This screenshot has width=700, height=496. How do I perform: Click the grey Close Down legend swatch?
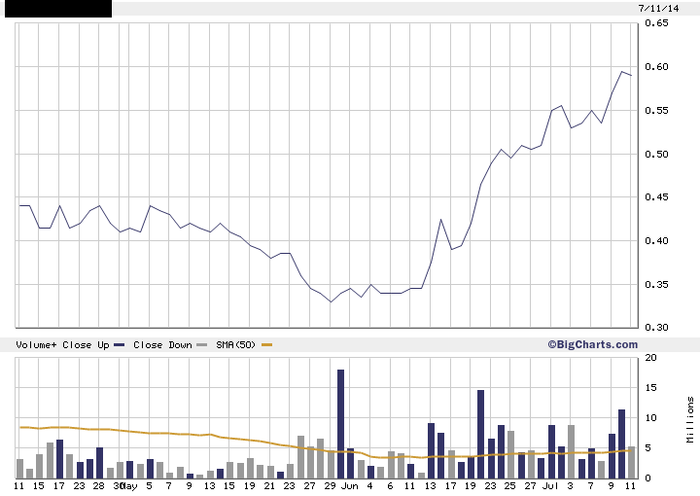pyautogui.click(x=201, y=345)
